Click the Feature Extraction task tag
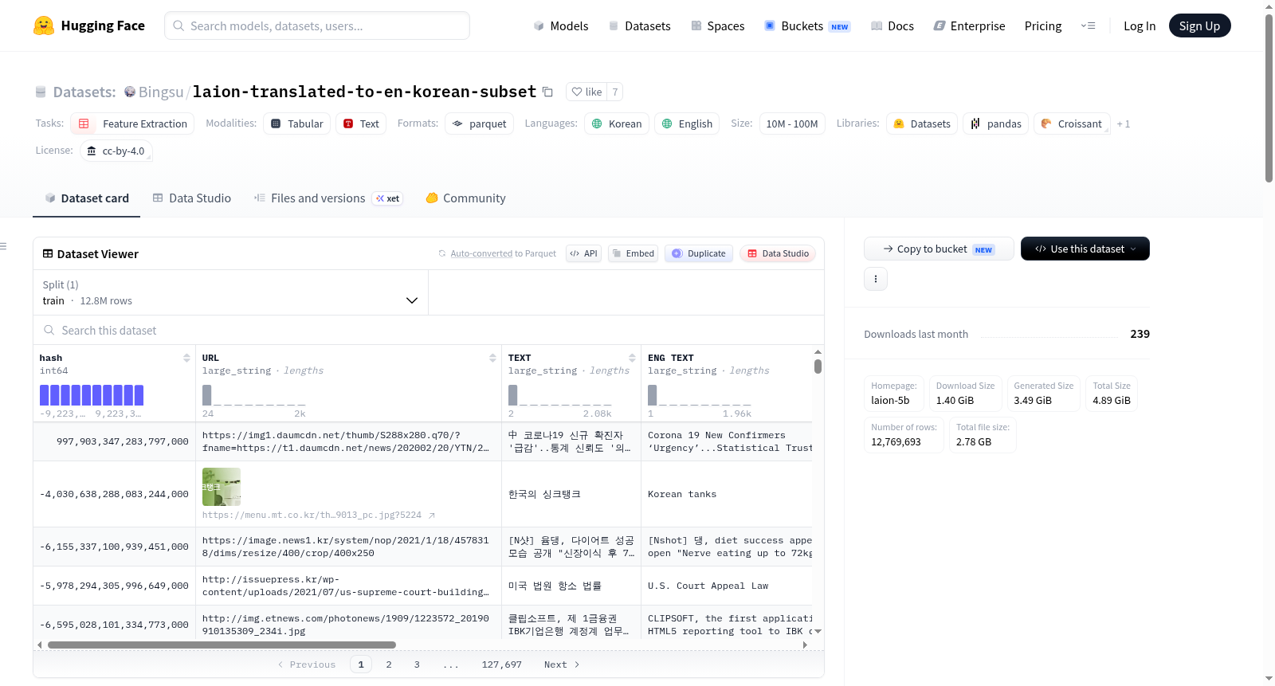 [132, 123]
